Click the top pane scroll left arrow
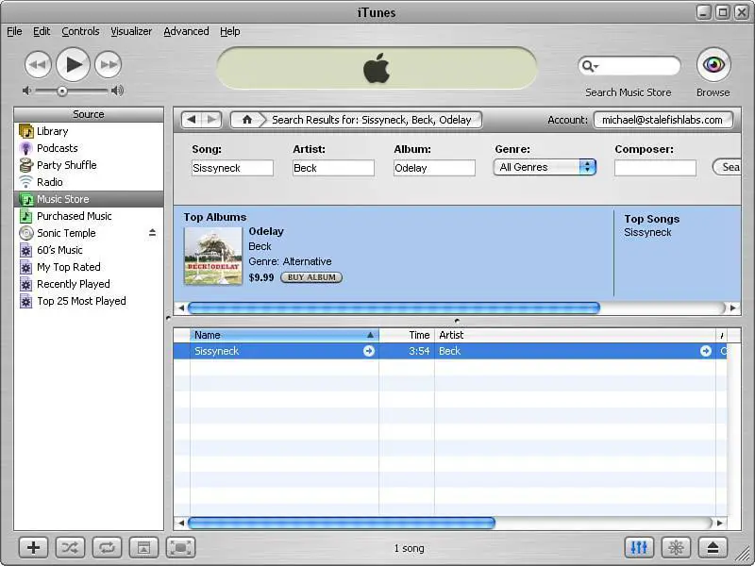This screenshot has width=755, height=566. (x=181, y=308)
